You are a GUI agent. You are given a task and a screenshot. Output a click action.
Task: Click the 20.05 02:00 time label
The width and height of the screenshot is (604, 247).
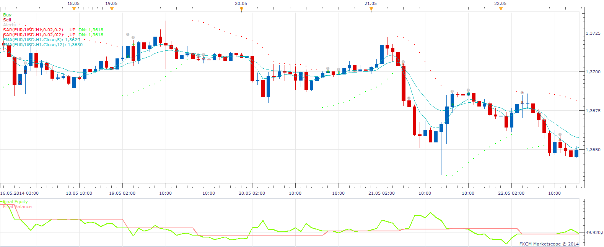(x=252, y=193)
